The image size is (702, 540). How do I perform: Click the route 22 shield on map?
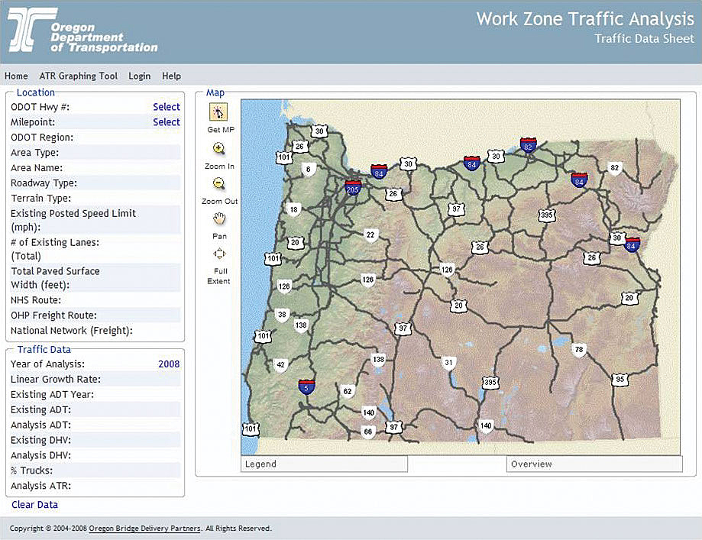pos(370,235)
